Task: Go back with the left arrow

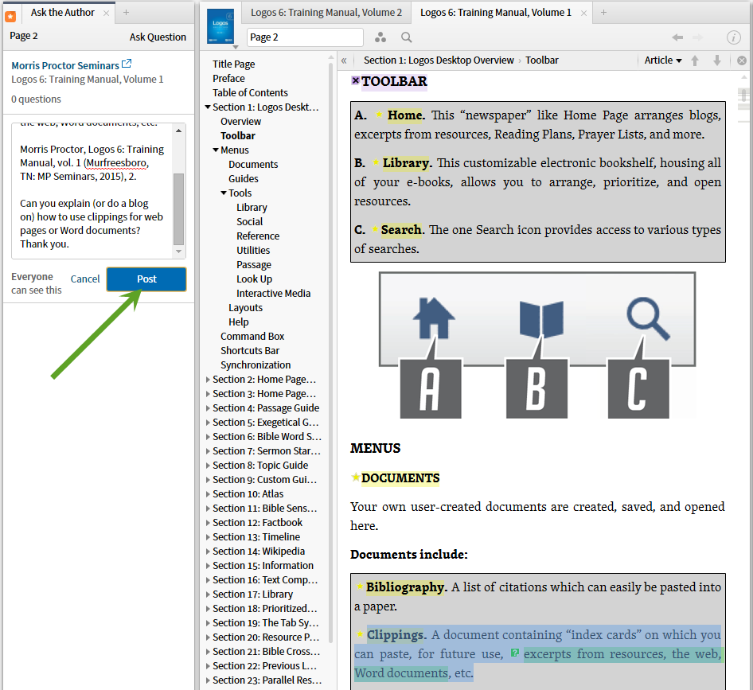Action: pos(677,37)
